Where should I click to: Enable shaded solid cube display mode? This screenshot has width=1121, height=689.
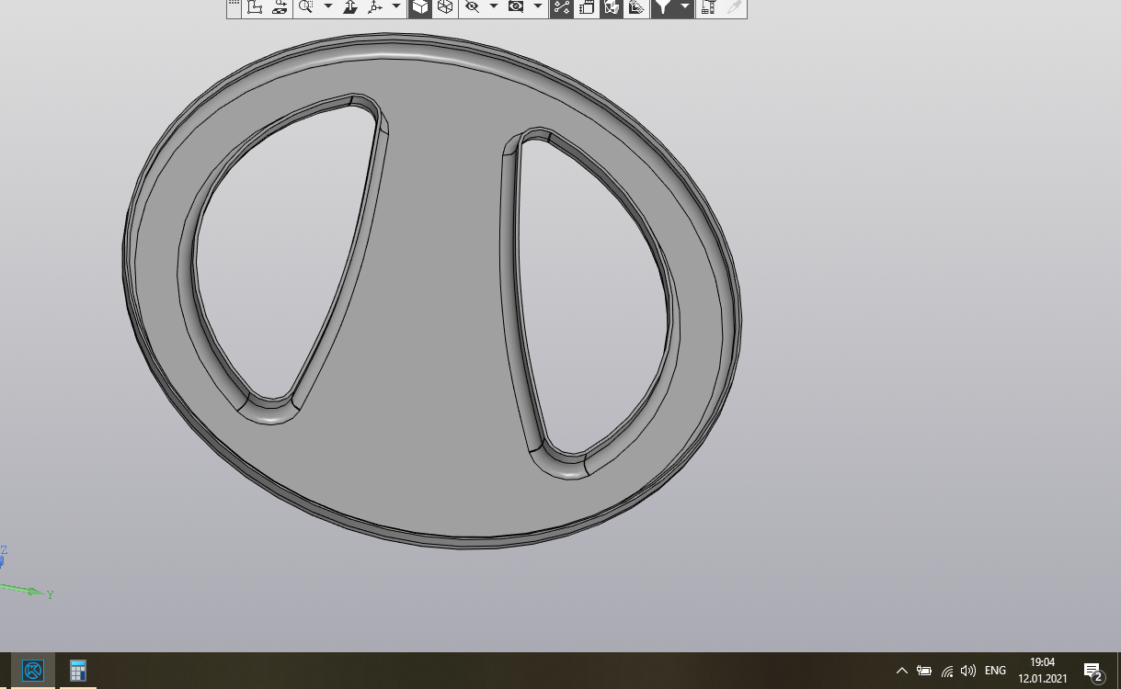coord(420,7)
